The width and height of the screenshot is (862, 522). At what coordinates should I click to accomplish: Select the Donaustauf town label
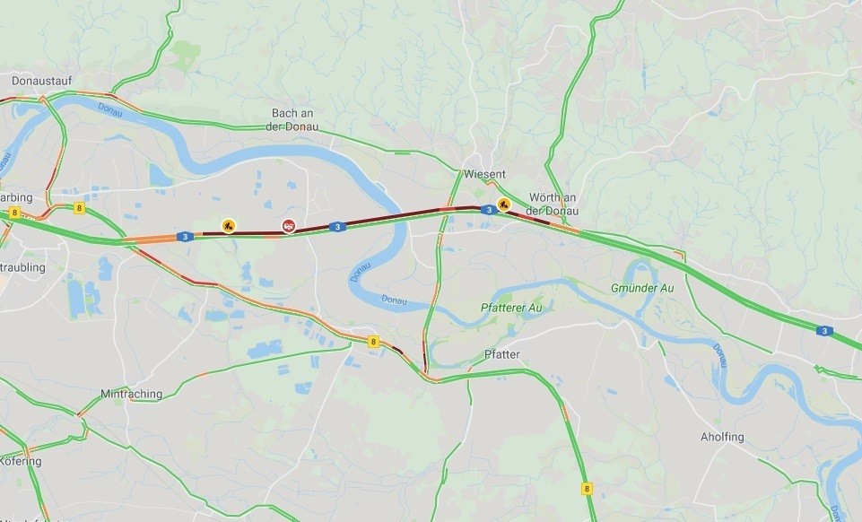[x=42, y=81]
